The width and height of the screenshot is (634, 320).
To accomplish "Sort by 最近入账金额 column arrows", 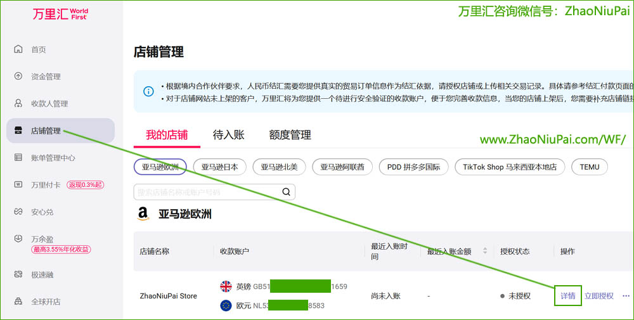I will pos(485,251).
